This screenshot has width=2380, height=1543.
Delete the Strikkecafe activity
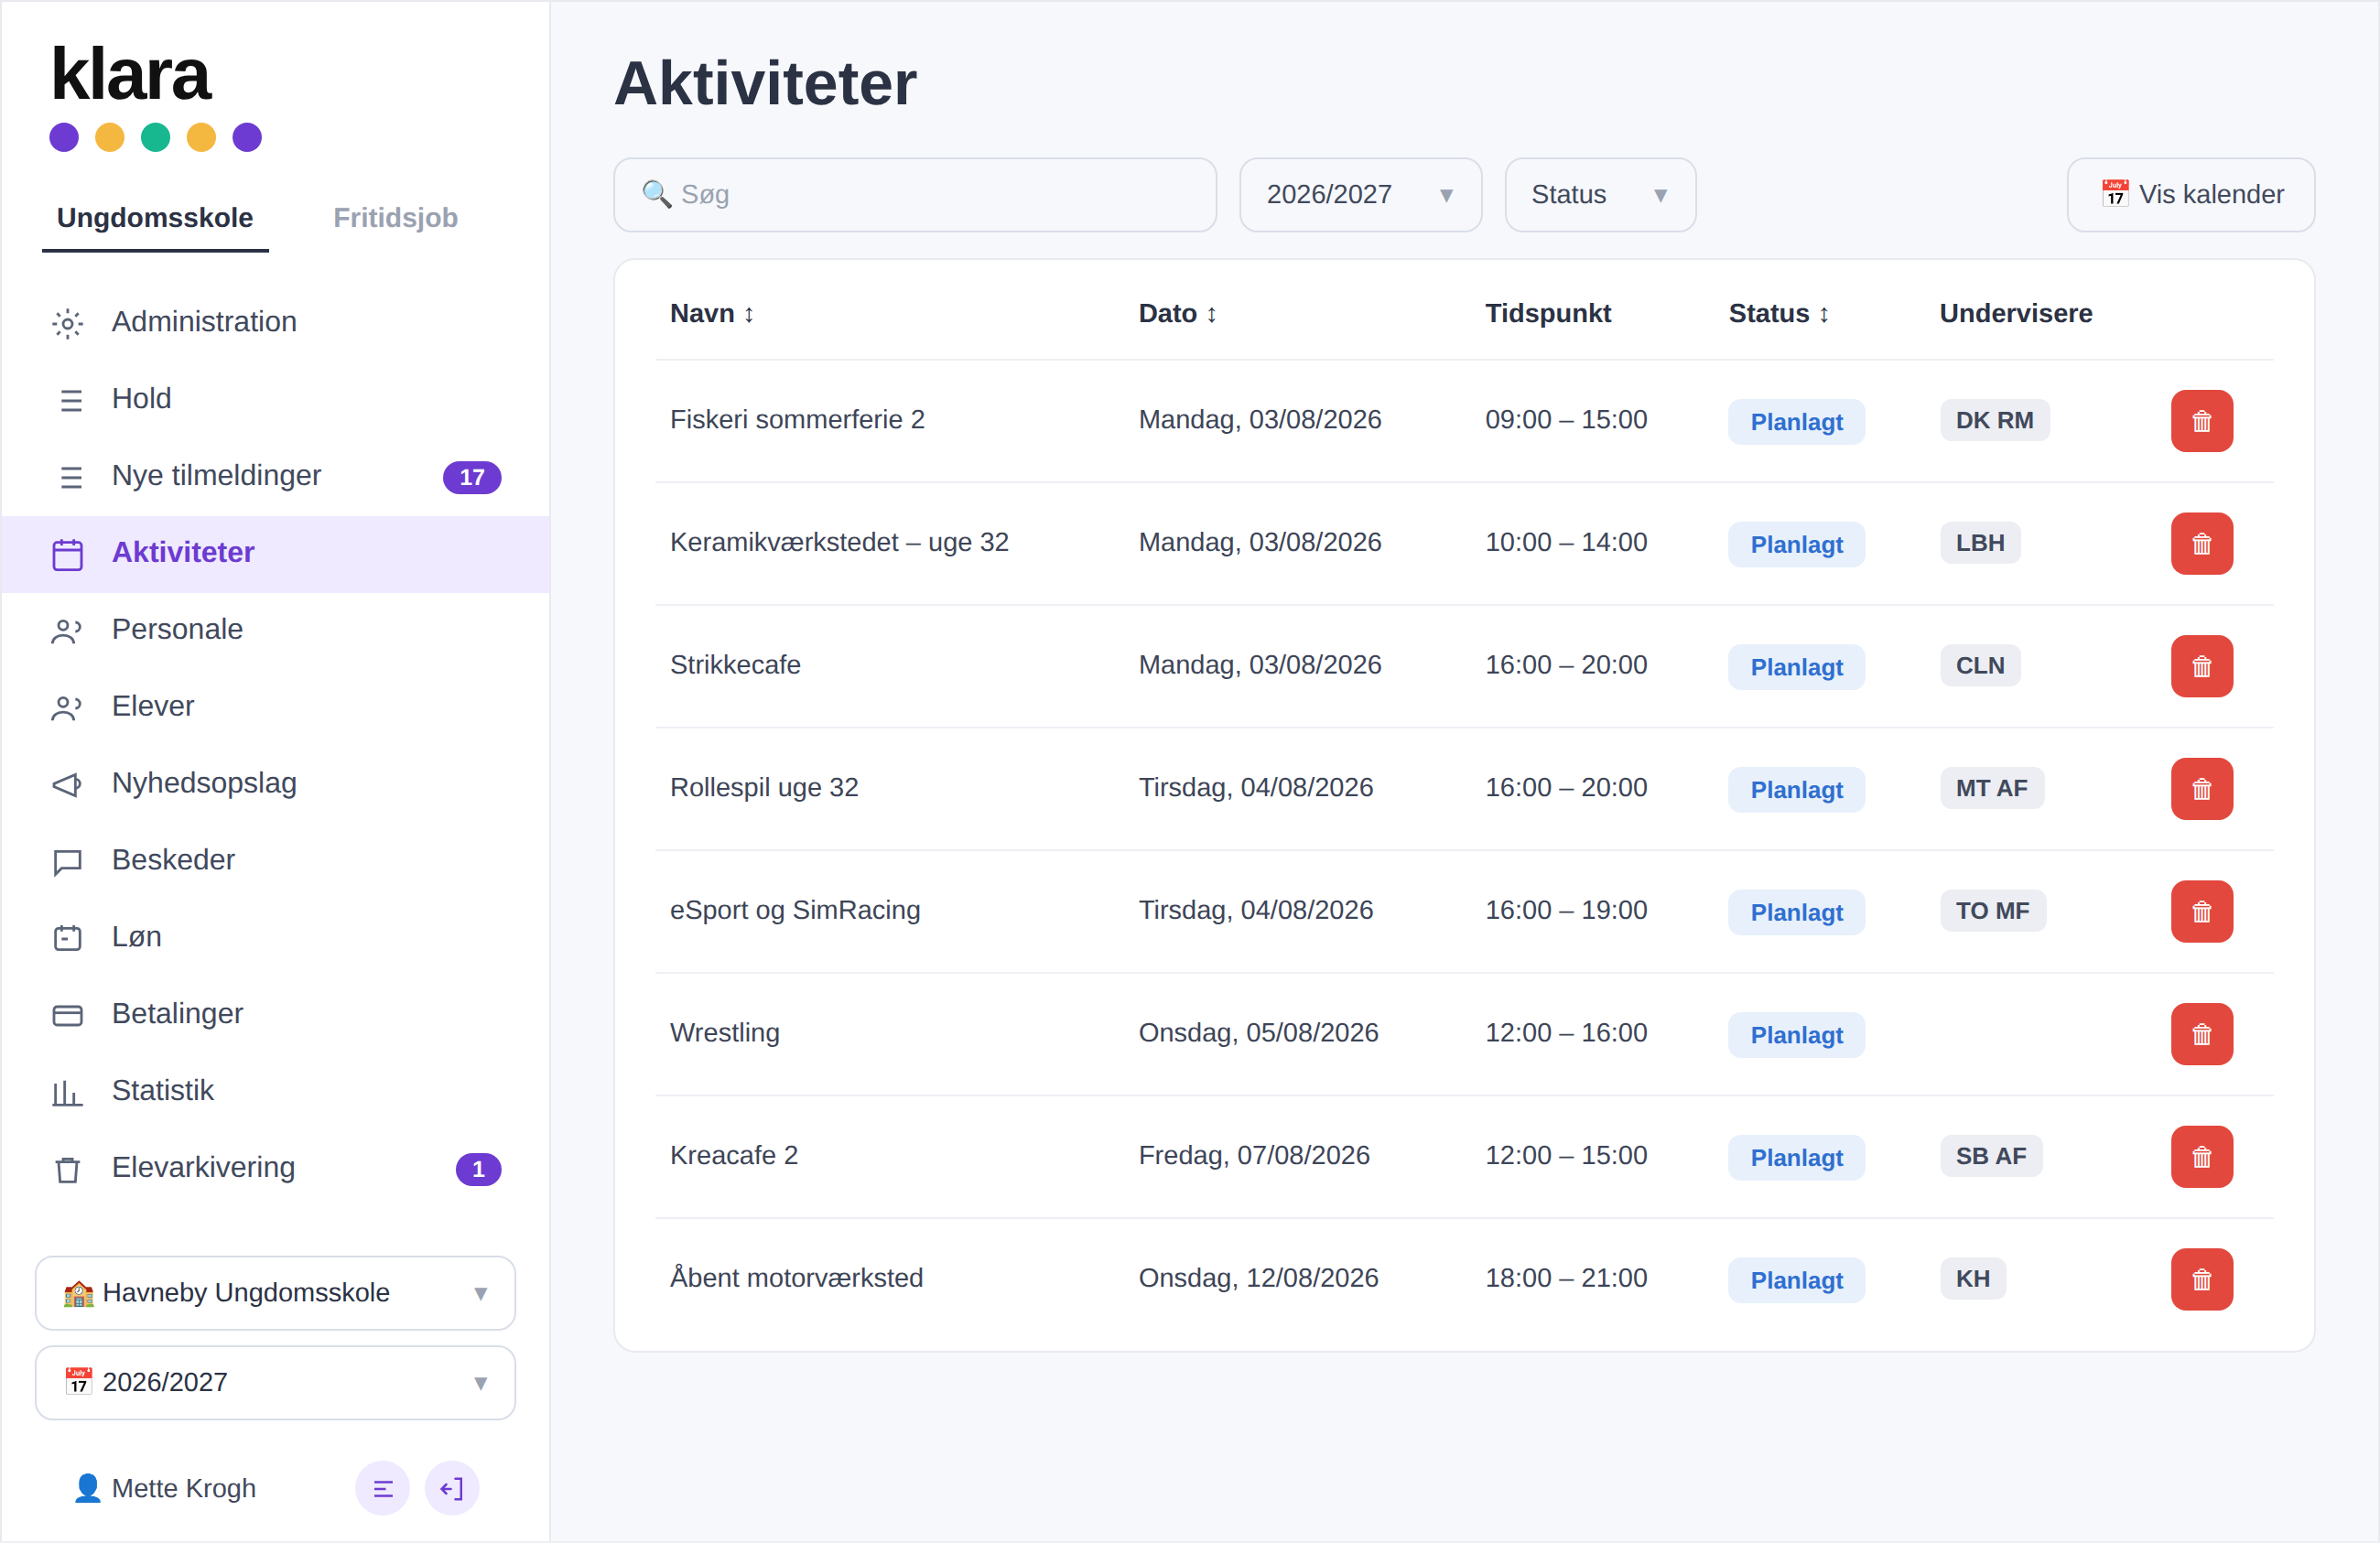2201,666
